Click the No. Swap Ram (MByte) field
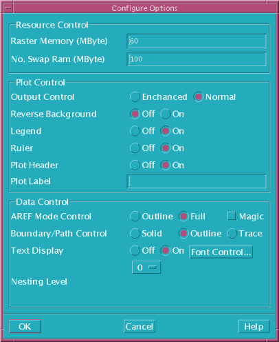279x342 pixels. click(197, 59)
